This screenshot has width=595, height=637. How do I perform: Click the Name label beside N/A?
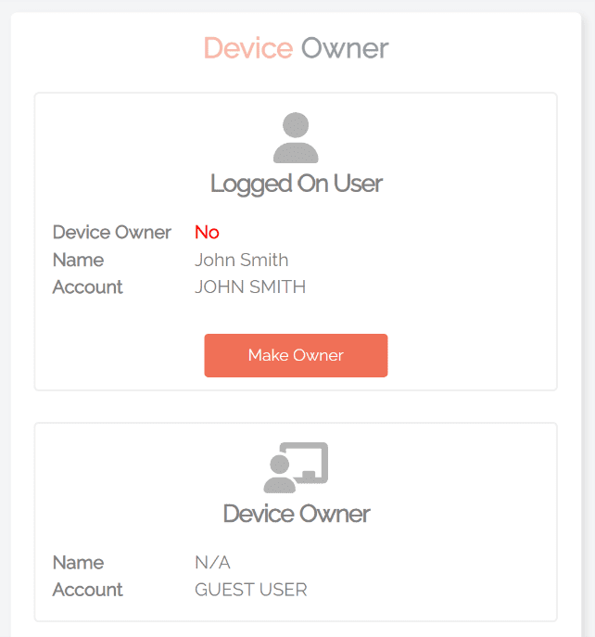[x=78, y=563]
